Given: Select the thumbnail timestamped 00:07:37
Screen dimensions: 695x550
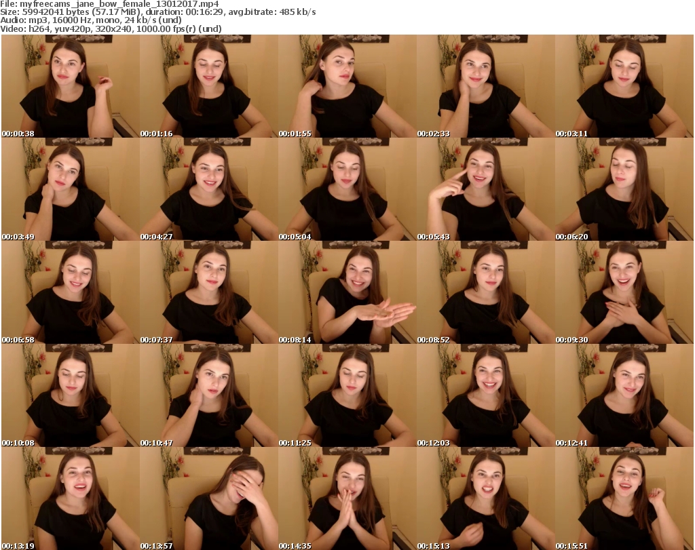Looking at the screenshot, I should (x=209, y=292).
